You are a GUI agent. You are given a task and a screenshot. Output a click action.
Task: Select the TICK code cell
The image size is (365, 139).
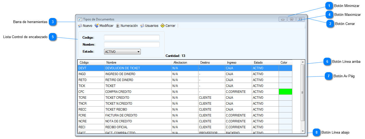click(91, 86)
